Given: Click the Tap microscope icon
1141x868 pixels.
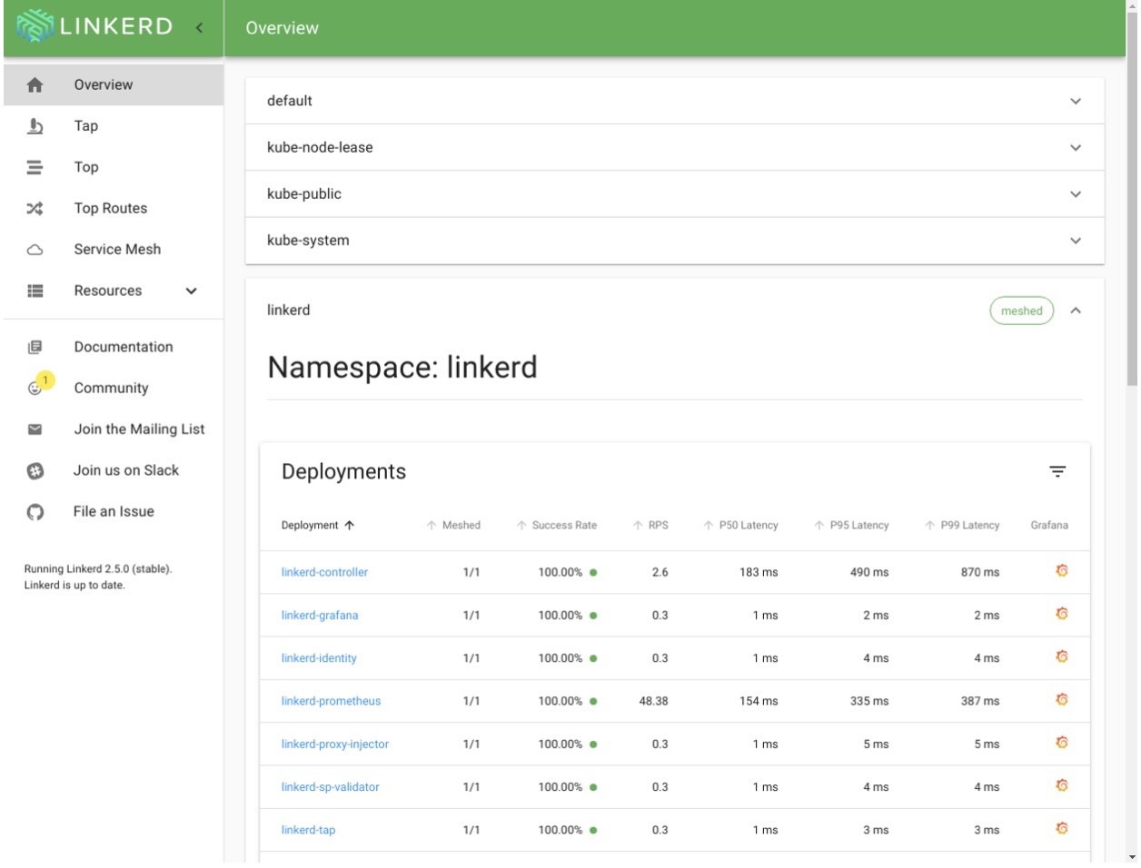Looking at the screenshot, I should pyautogui.click(x=35, y=126).
